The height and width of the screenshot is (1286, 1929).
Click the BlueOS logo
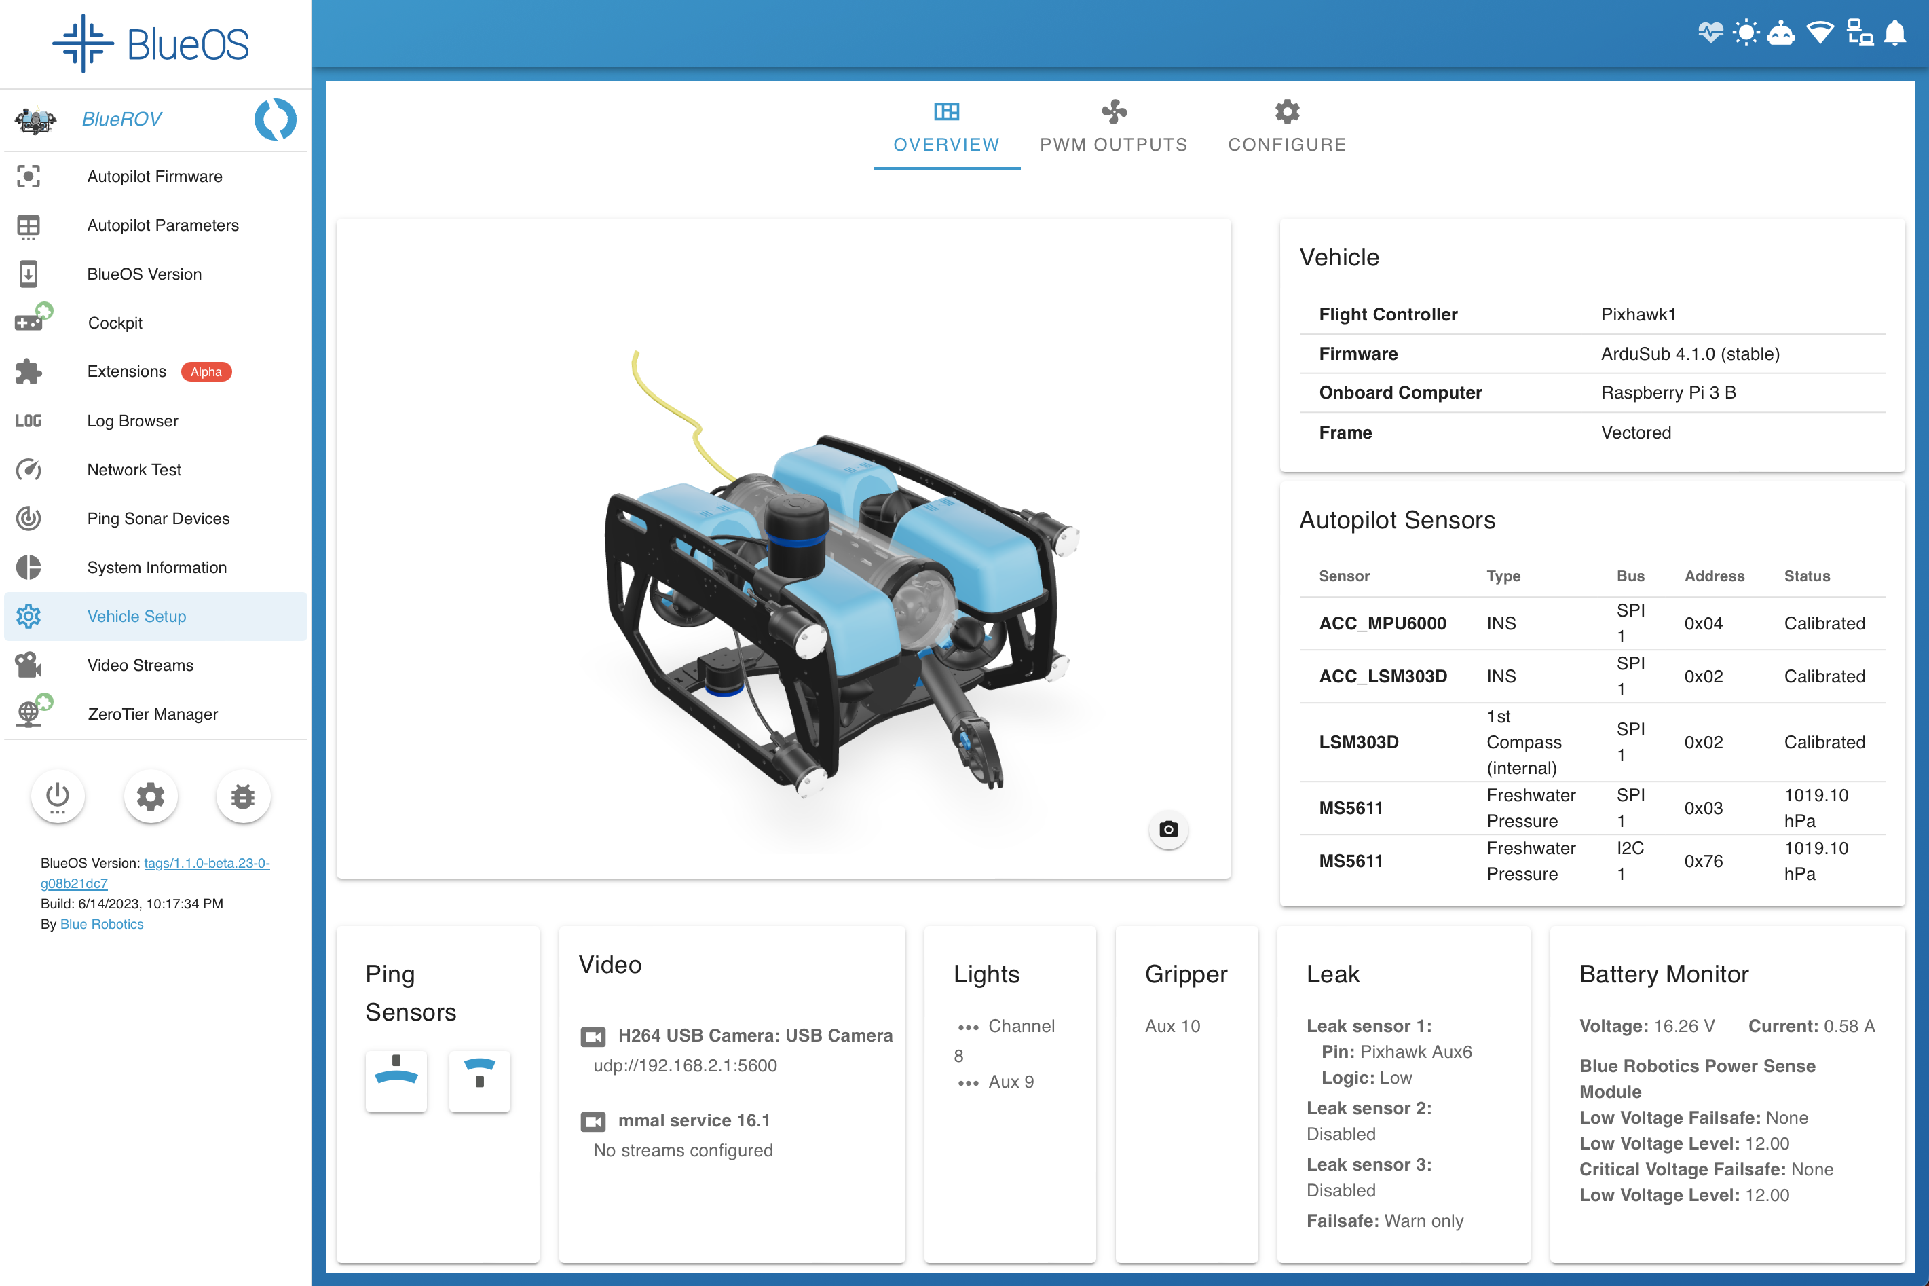pyautogui.click(x=151, y=43)
